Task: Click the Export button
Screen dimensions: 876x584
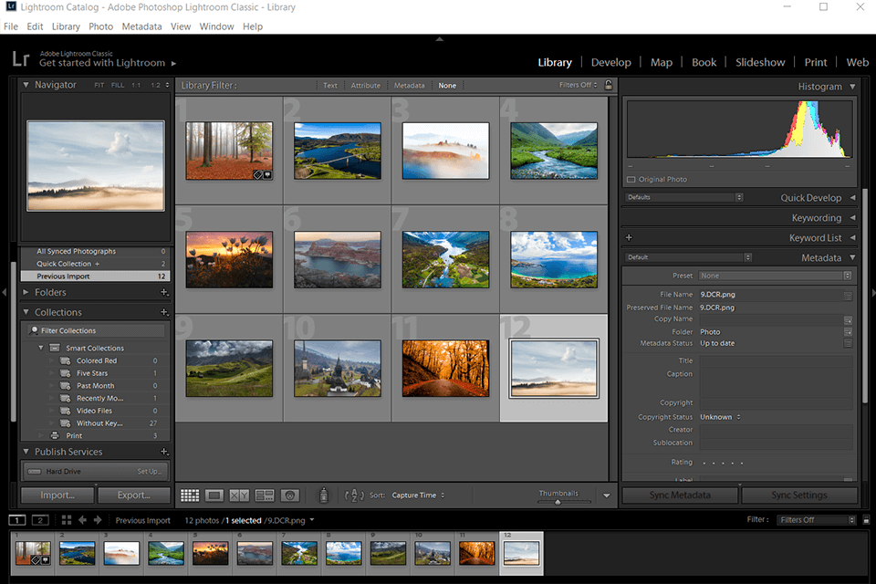Action: coord(134,495)
